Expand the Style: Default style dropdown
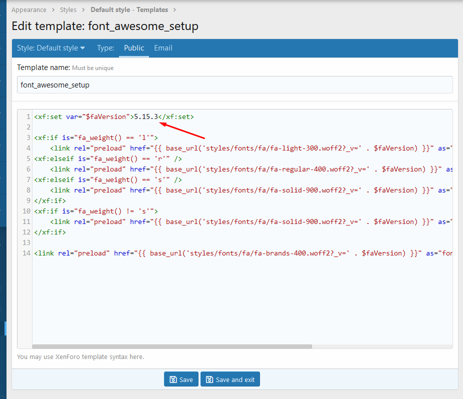 pos(51,48)
